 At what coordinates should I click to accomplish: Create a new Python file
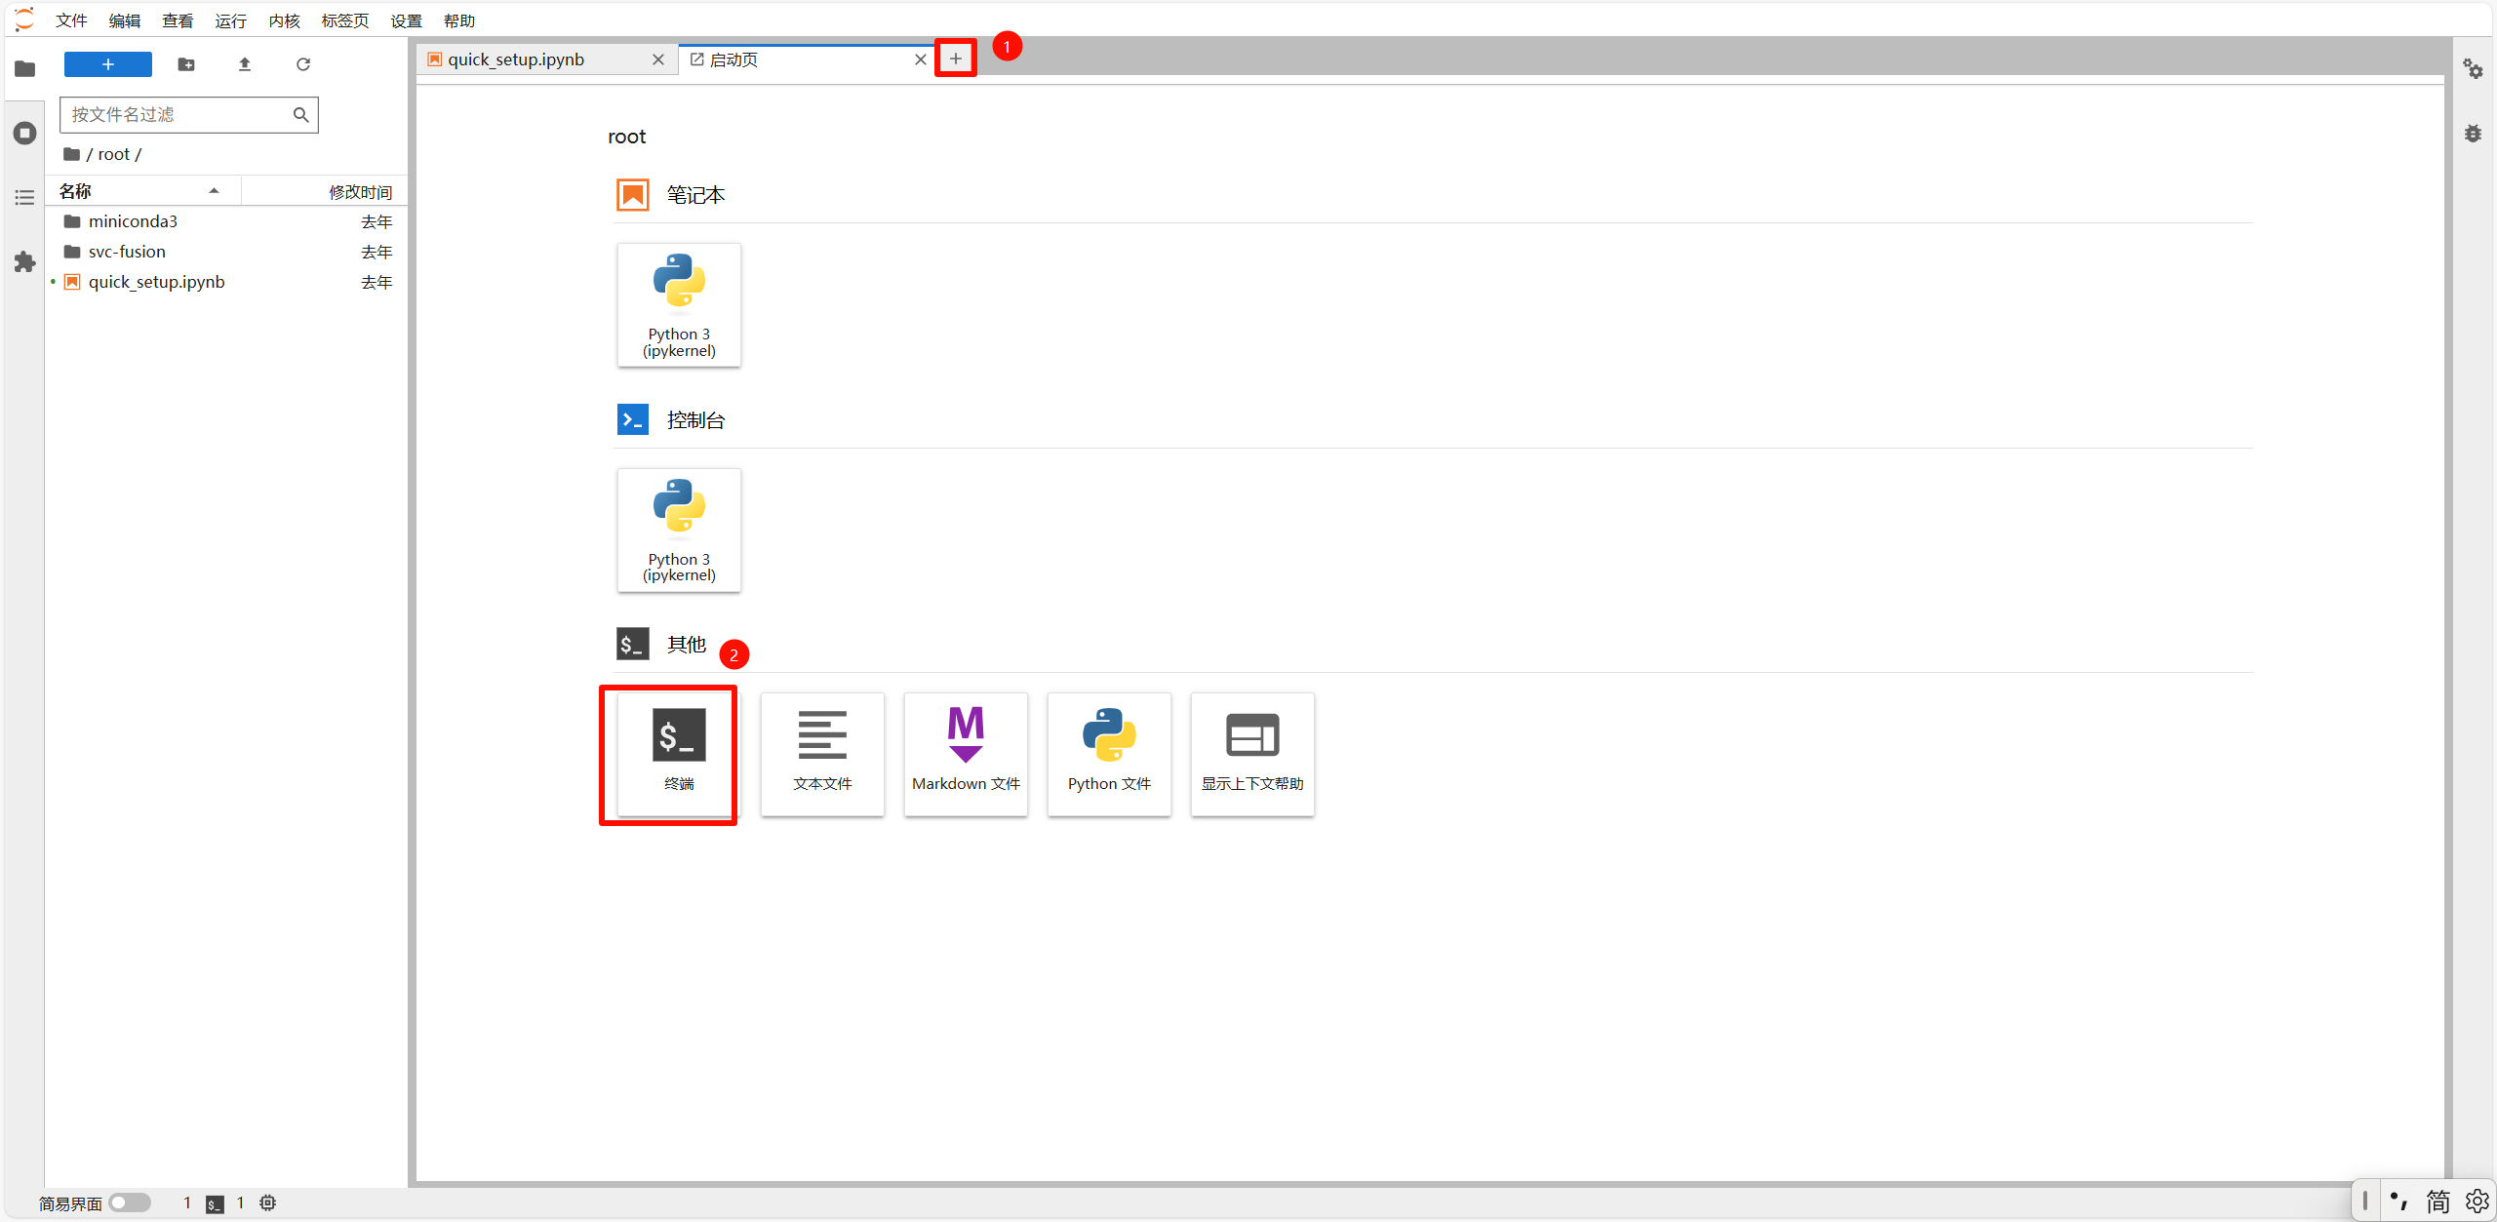point(1108,753)
